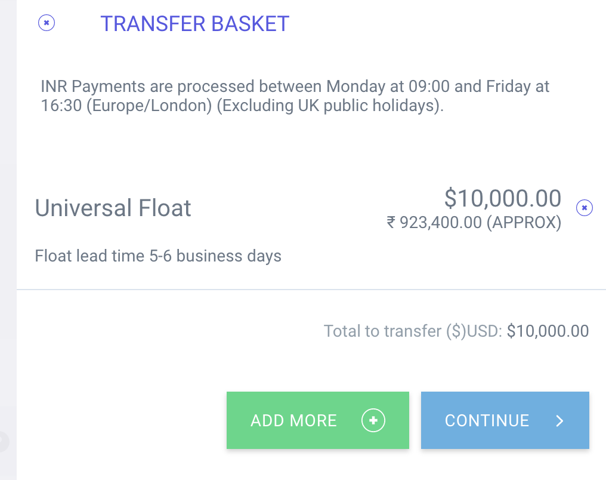Viewport: 606px width, 480px height.
Task: Close the Transfer Basket panel
Action: (x=47, y=23)
